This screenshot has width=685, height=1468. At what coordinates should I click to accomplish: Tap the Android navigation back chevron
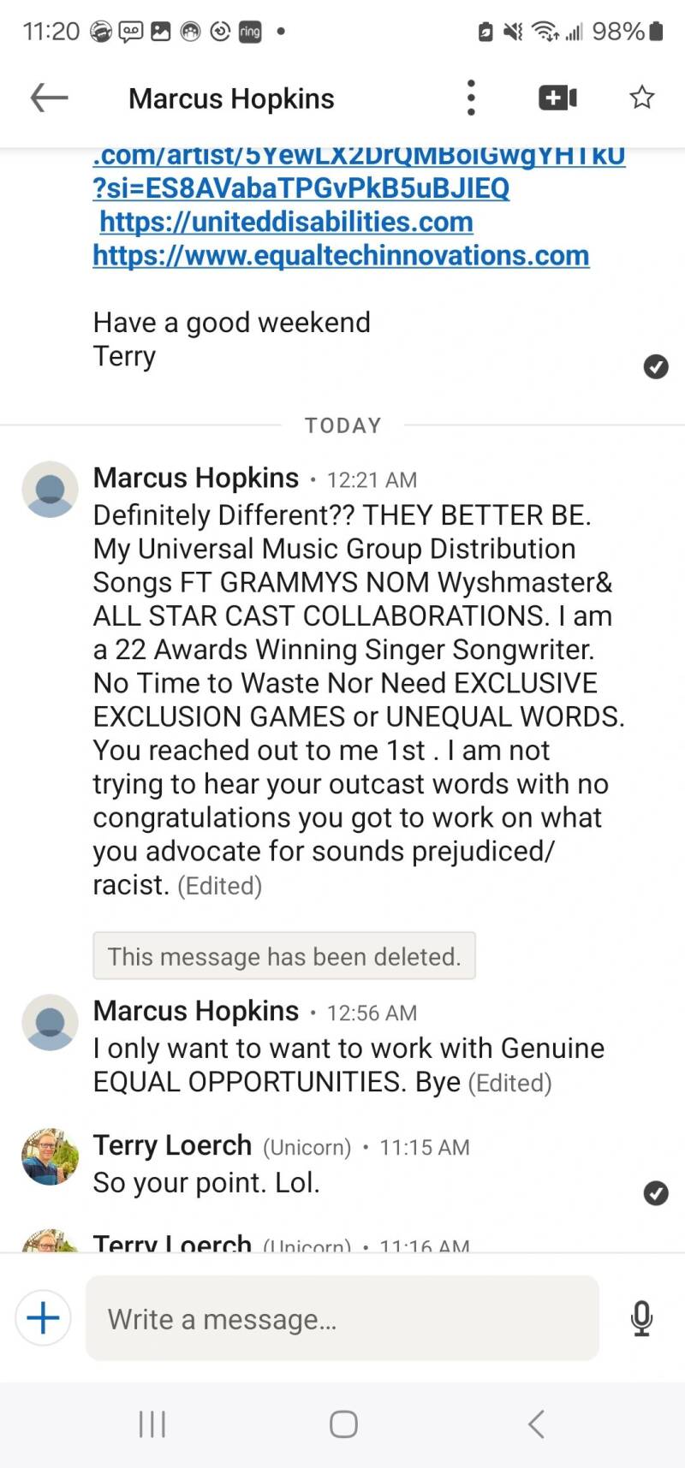coord(536,1424)
